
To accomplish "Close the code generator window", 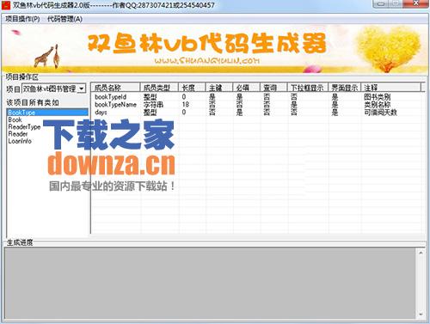I will point(415,3).
